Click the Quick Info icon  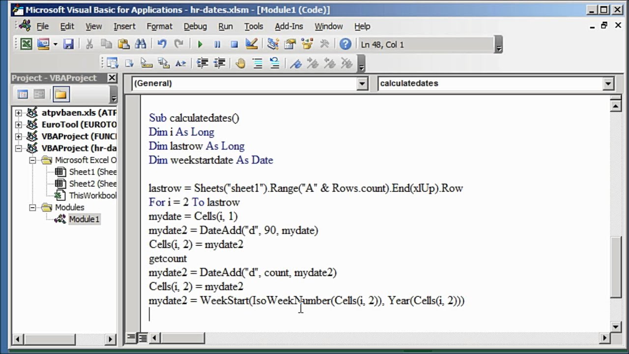pos(146,63)
